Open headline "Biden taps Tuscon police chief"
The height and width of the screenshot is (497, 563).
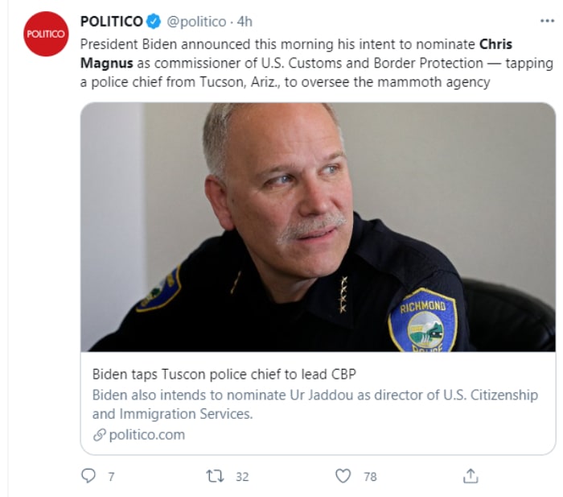click(x=224, y=374)
